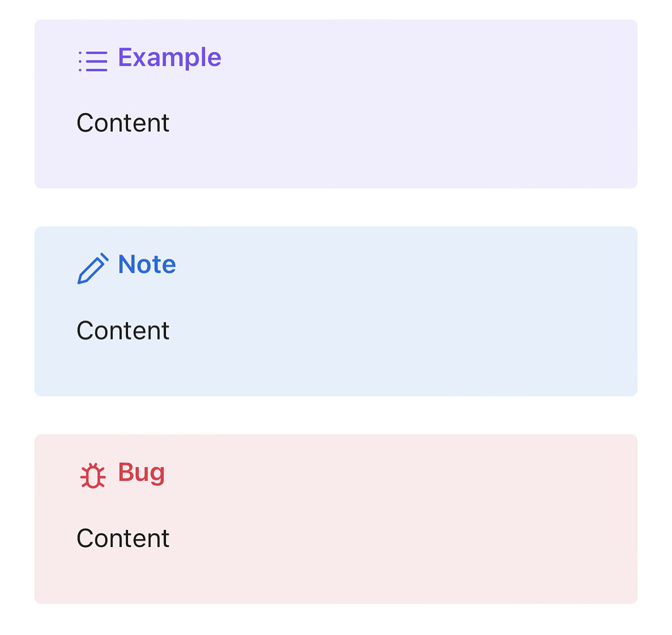Place cursor in the Example callout body text
The width and height of the screenshot is (672, 635).
pyautogui.click(x=123, y=123)
